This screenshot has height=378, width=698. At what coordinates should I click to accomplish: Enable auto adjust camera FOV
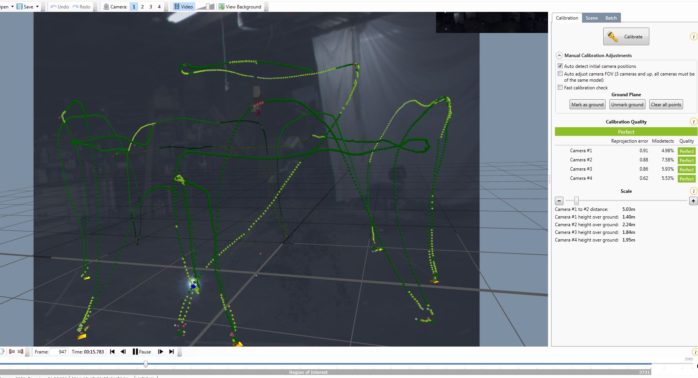tap(560, 74)
